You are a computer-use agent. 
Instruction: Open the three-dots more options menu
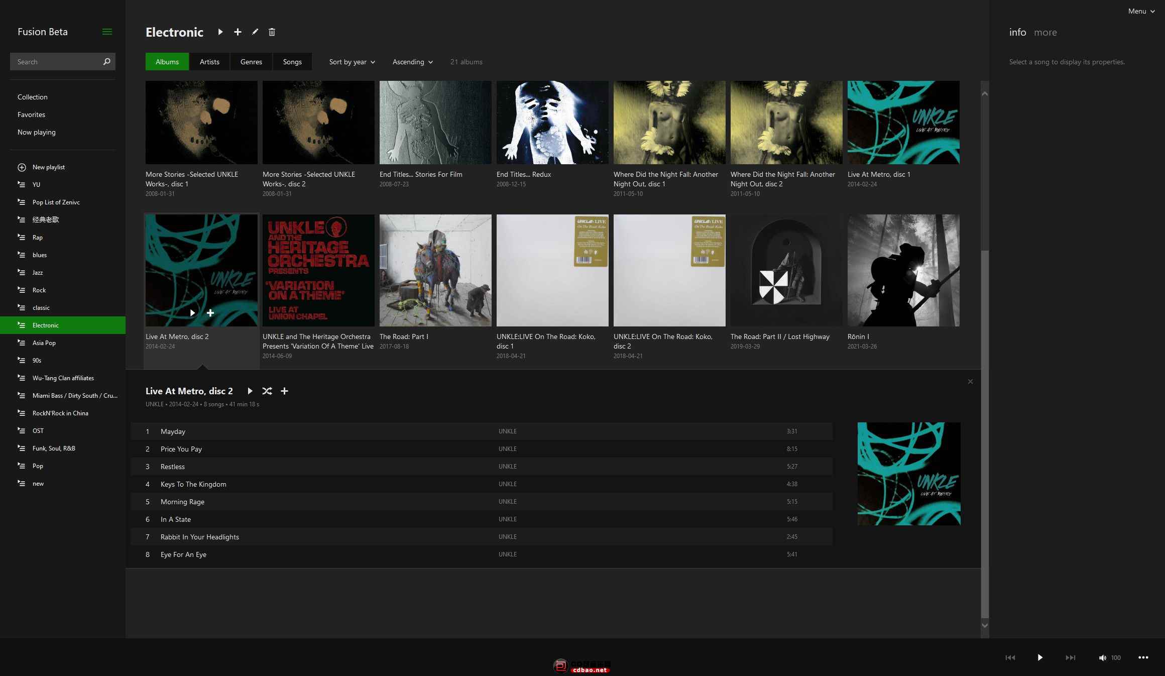coord(1143,657)
